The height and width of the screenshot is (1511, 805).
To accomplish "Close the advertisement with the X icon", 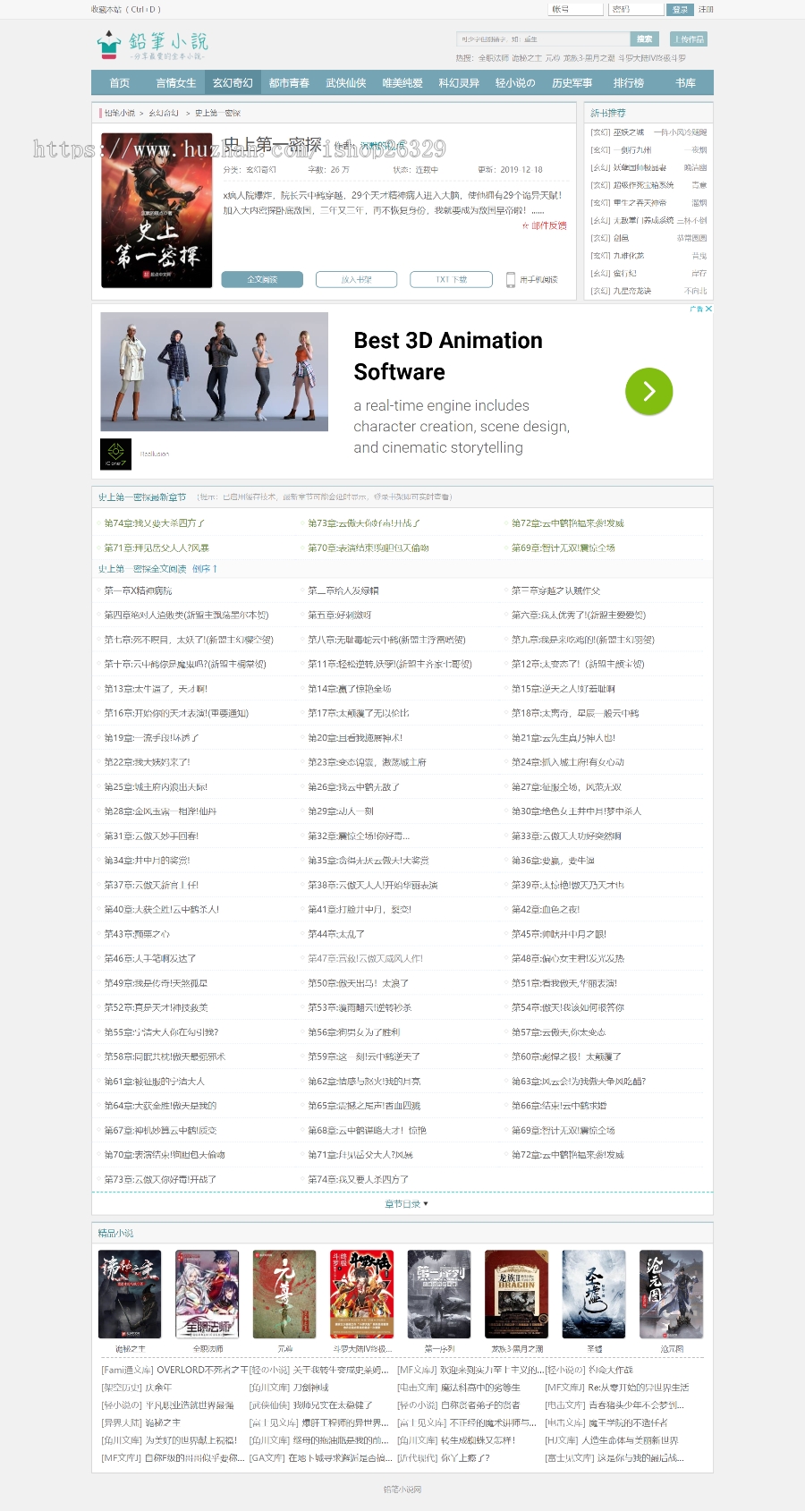I will (708, 309).
